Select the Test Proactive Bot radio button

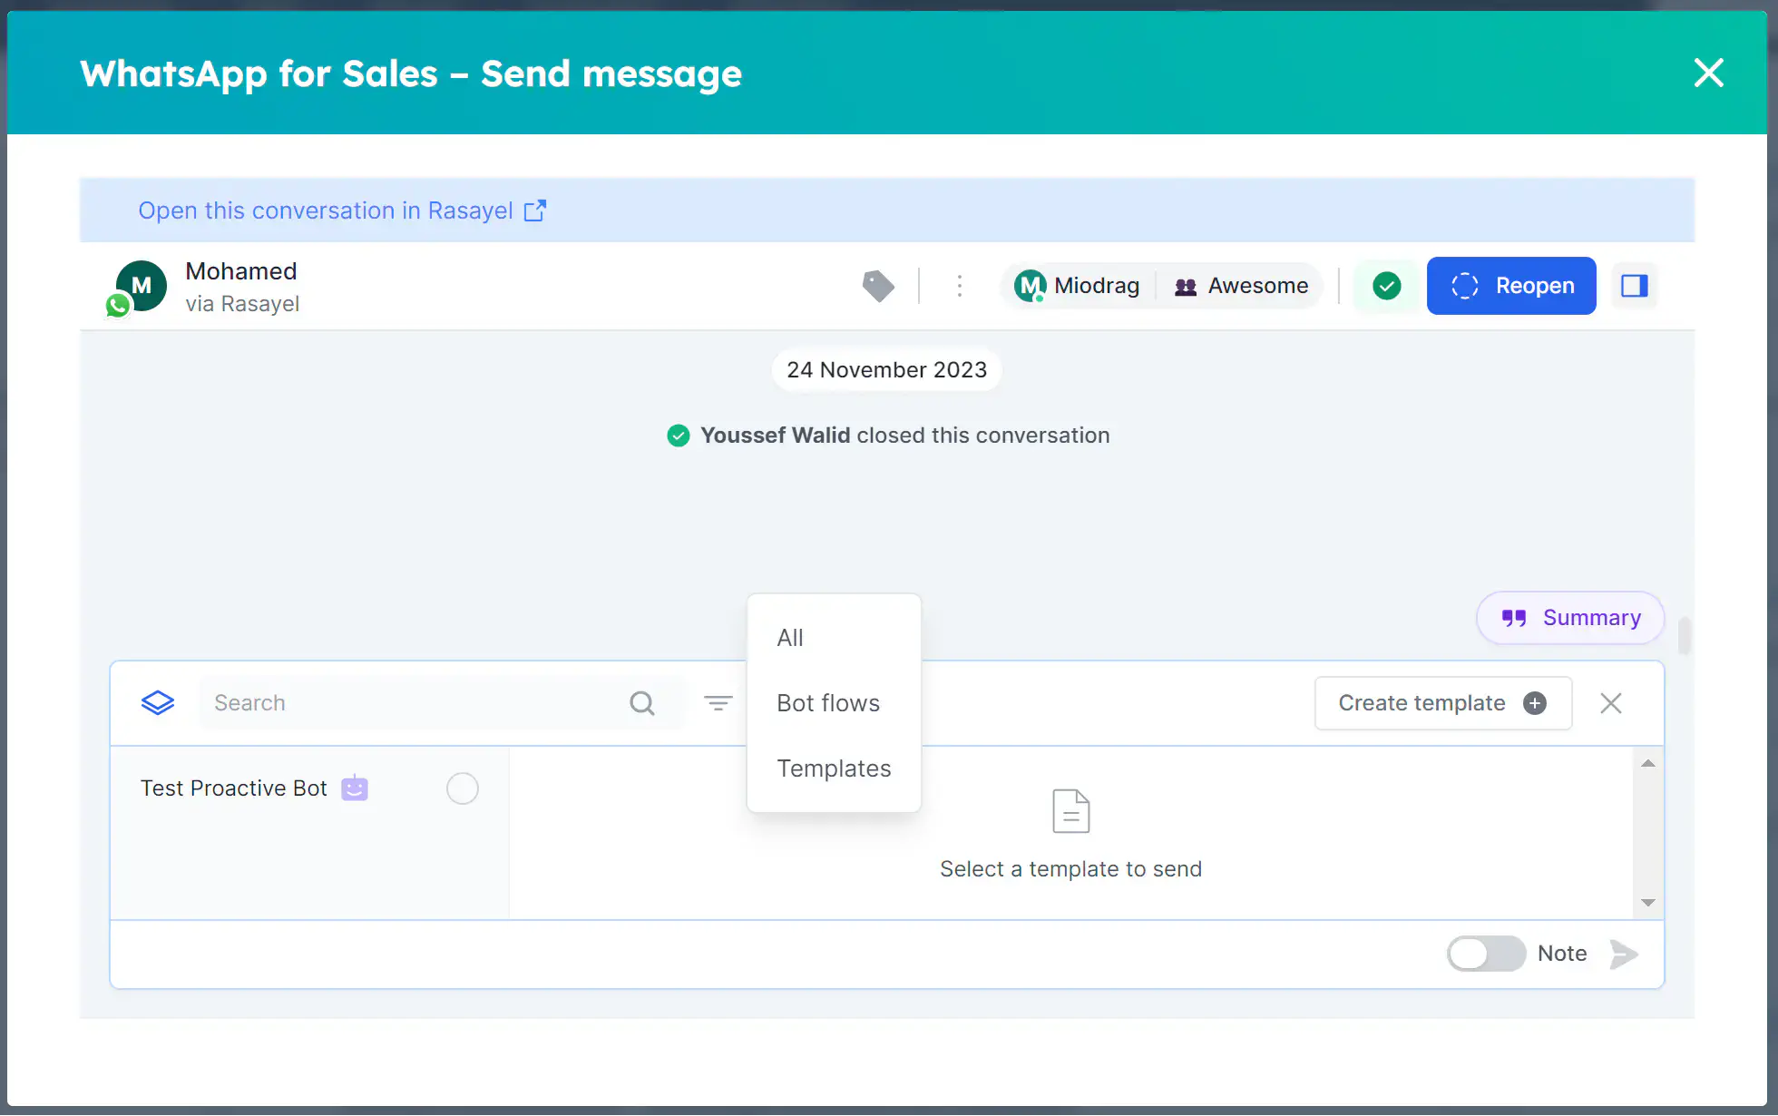[462, 788]
